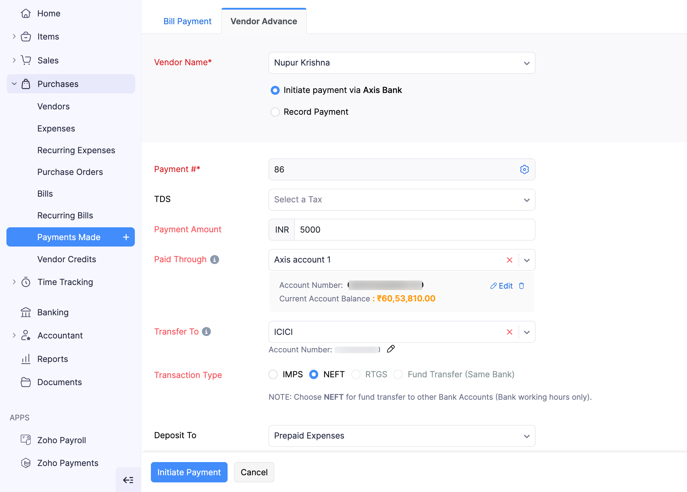The image size is (687, 492).
Task: Open Vendor Credits in the sidebar
Action: pos(67,259)
